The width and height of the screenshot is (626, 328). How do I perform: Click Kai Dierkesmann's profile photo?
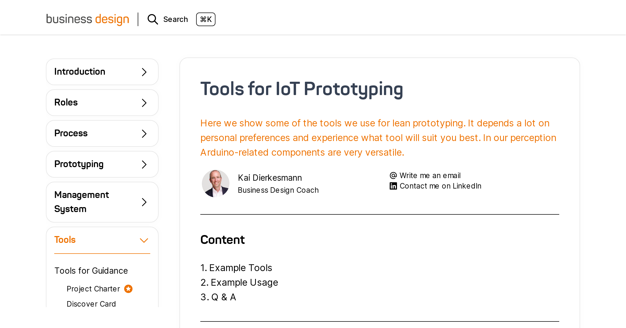pos(215,184)
